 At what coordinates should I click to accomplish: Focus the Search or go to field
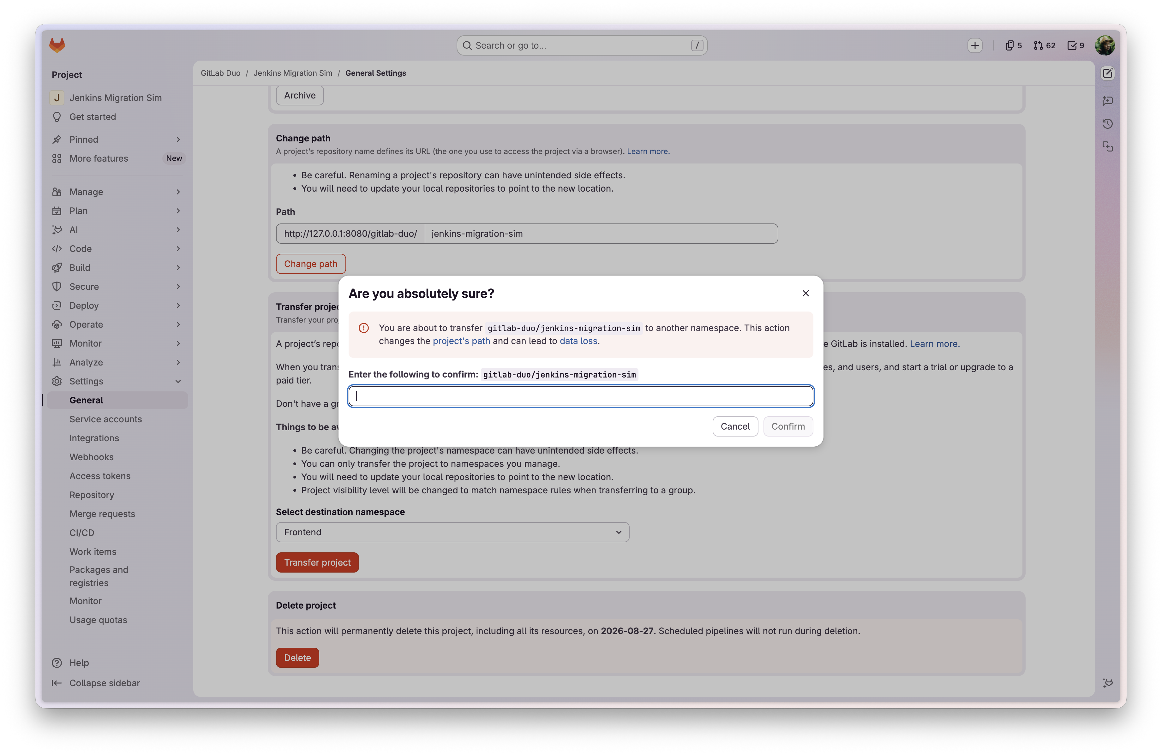coord(582,45)
